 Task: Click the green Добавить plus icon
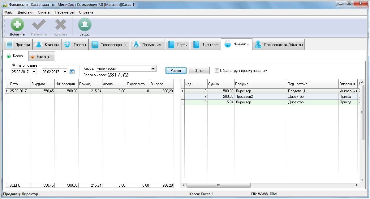(x=17, y=25)
